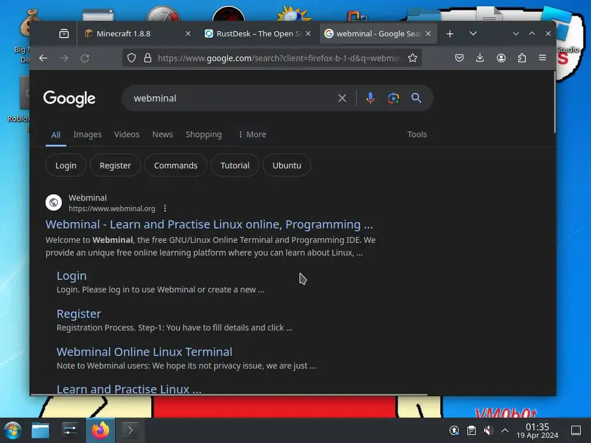Reload the current page

85,58
